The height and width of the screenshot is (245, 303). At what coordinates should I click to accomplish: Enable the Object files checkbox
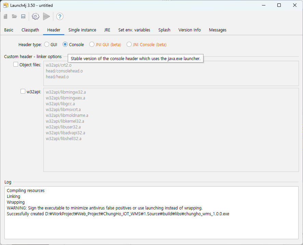pos(15,64)
